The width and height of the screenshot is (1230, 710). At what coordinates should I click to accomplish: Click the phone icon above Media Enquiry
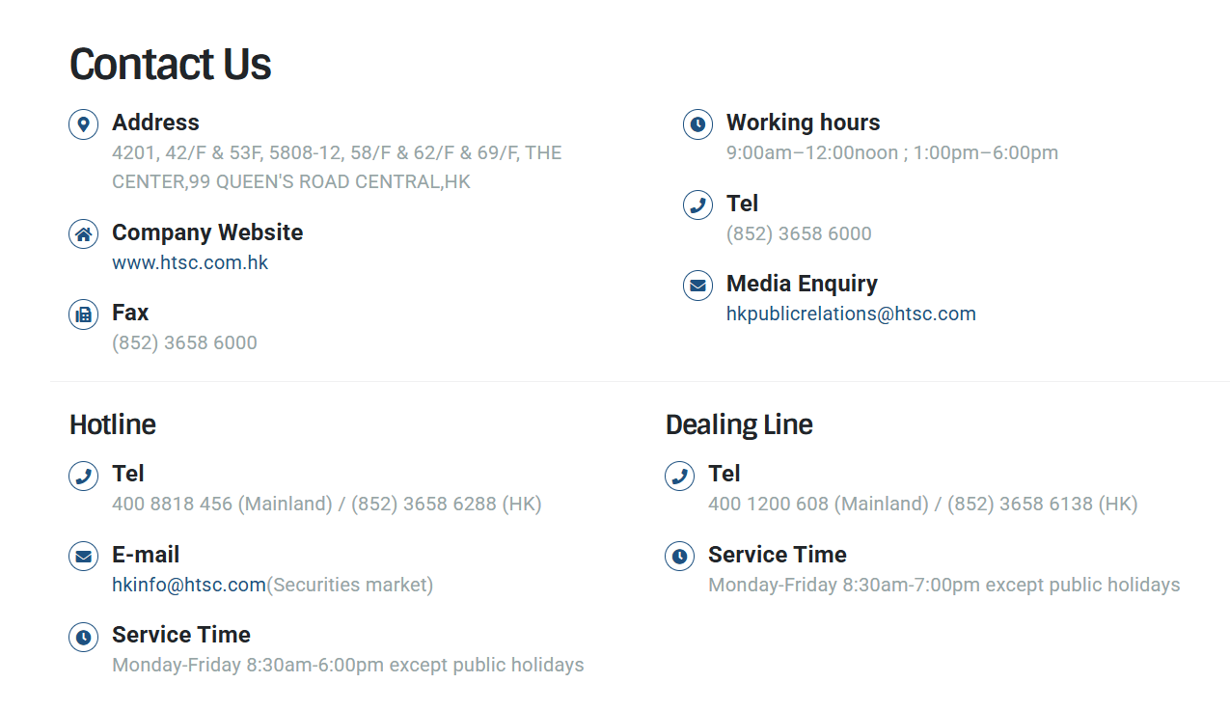(x=697, y=205)
